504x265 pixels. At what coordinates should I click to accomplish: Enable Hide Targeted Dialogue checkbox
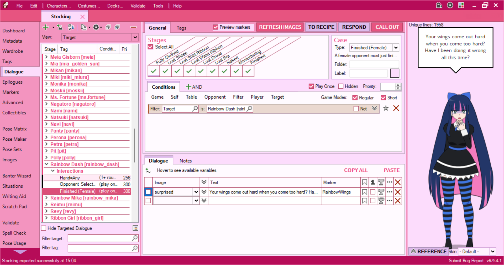(x=44, y=228)
